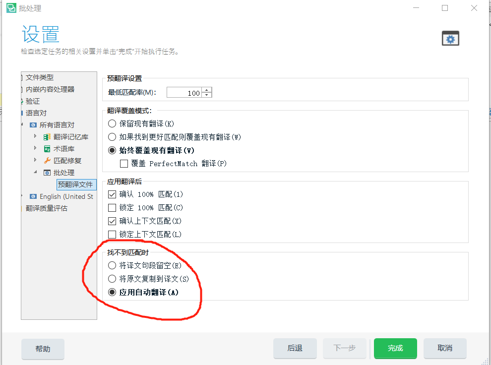Select 将原文复制到译文(S) radio option
Screen dimensions: 491x365
coord(112,279)
